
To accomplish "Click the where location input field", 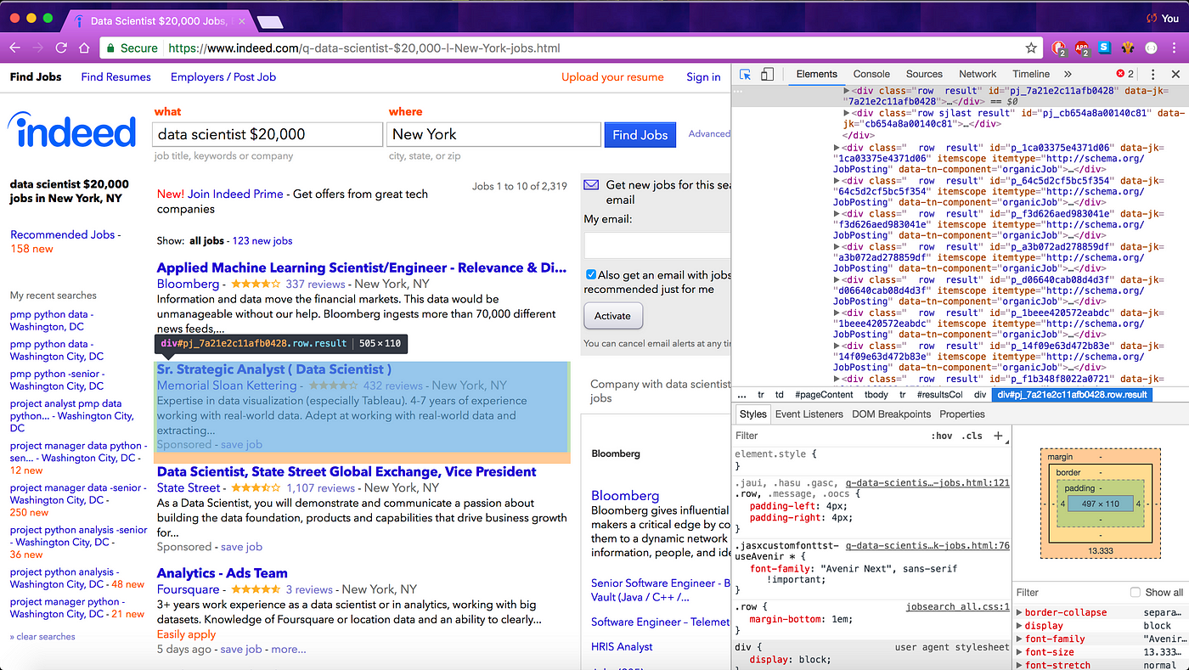I will coord(494,134).
